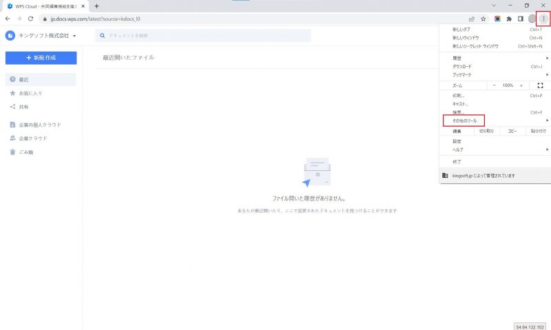Expand the 履歴 history submenu

point(457,58)
